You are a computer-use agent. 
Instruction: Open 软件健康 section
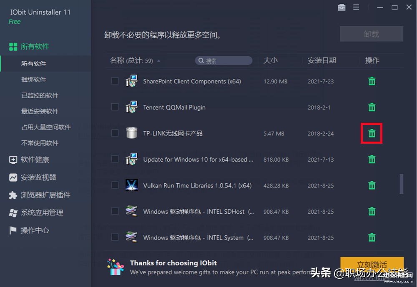tap(29, 160)
